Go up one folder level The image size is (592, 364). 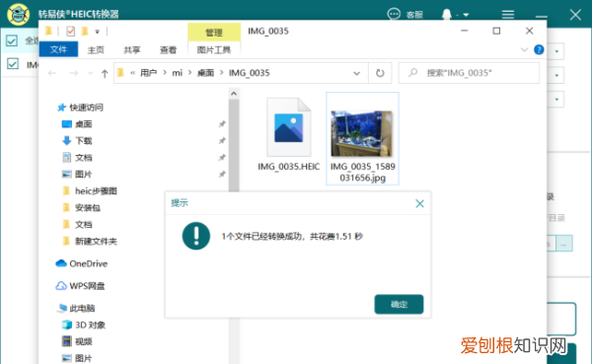click(105, 73)
